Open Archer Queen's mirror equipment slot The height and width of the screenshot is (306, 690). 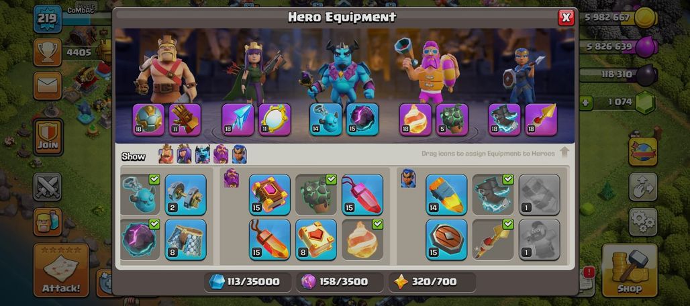coord(275,119)
